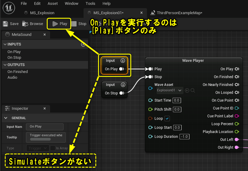248x171 pixels.
Task: Click the Loop Duration value field
Action: tap(184, 137)
